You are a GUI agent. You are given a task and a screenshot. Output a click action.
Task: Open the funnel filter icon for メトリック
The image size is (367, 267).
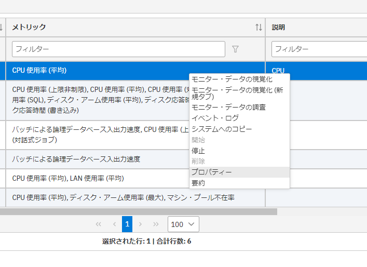[235, 49]
